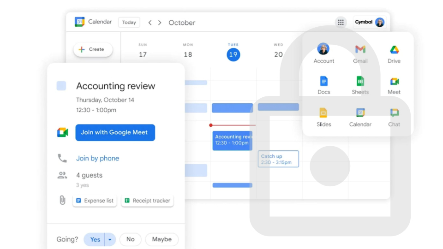Screen dimensions: 443x249
Task: Click the event's light blue color swatch
Action: point(61,86)
